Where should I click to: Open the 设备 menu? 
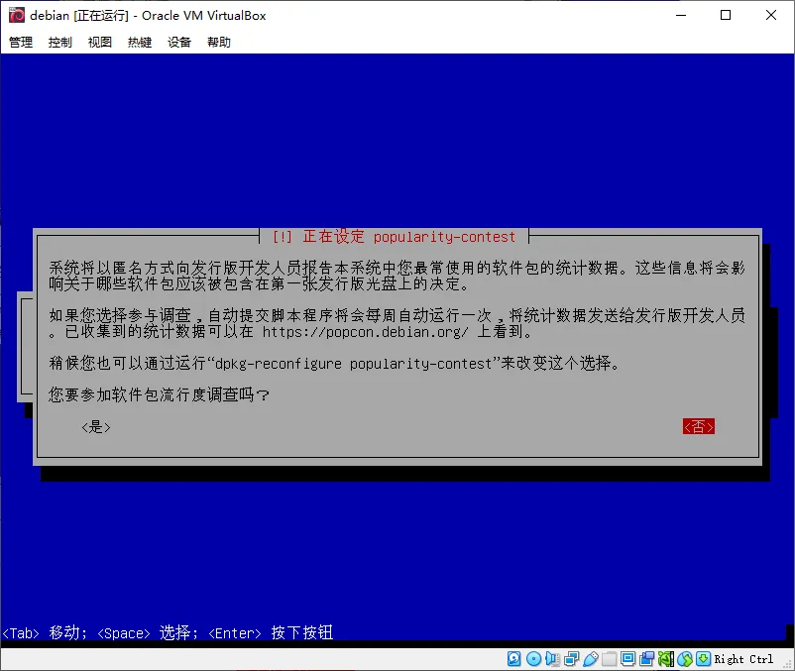[179, 42]
